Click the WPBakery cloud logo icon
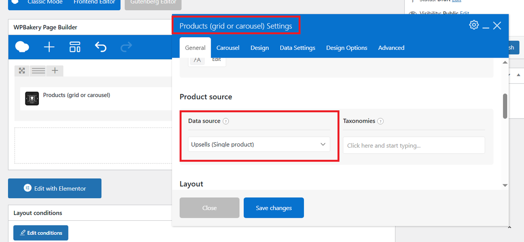The height and width of the screenshot is (242, 524). coord(22,47)
